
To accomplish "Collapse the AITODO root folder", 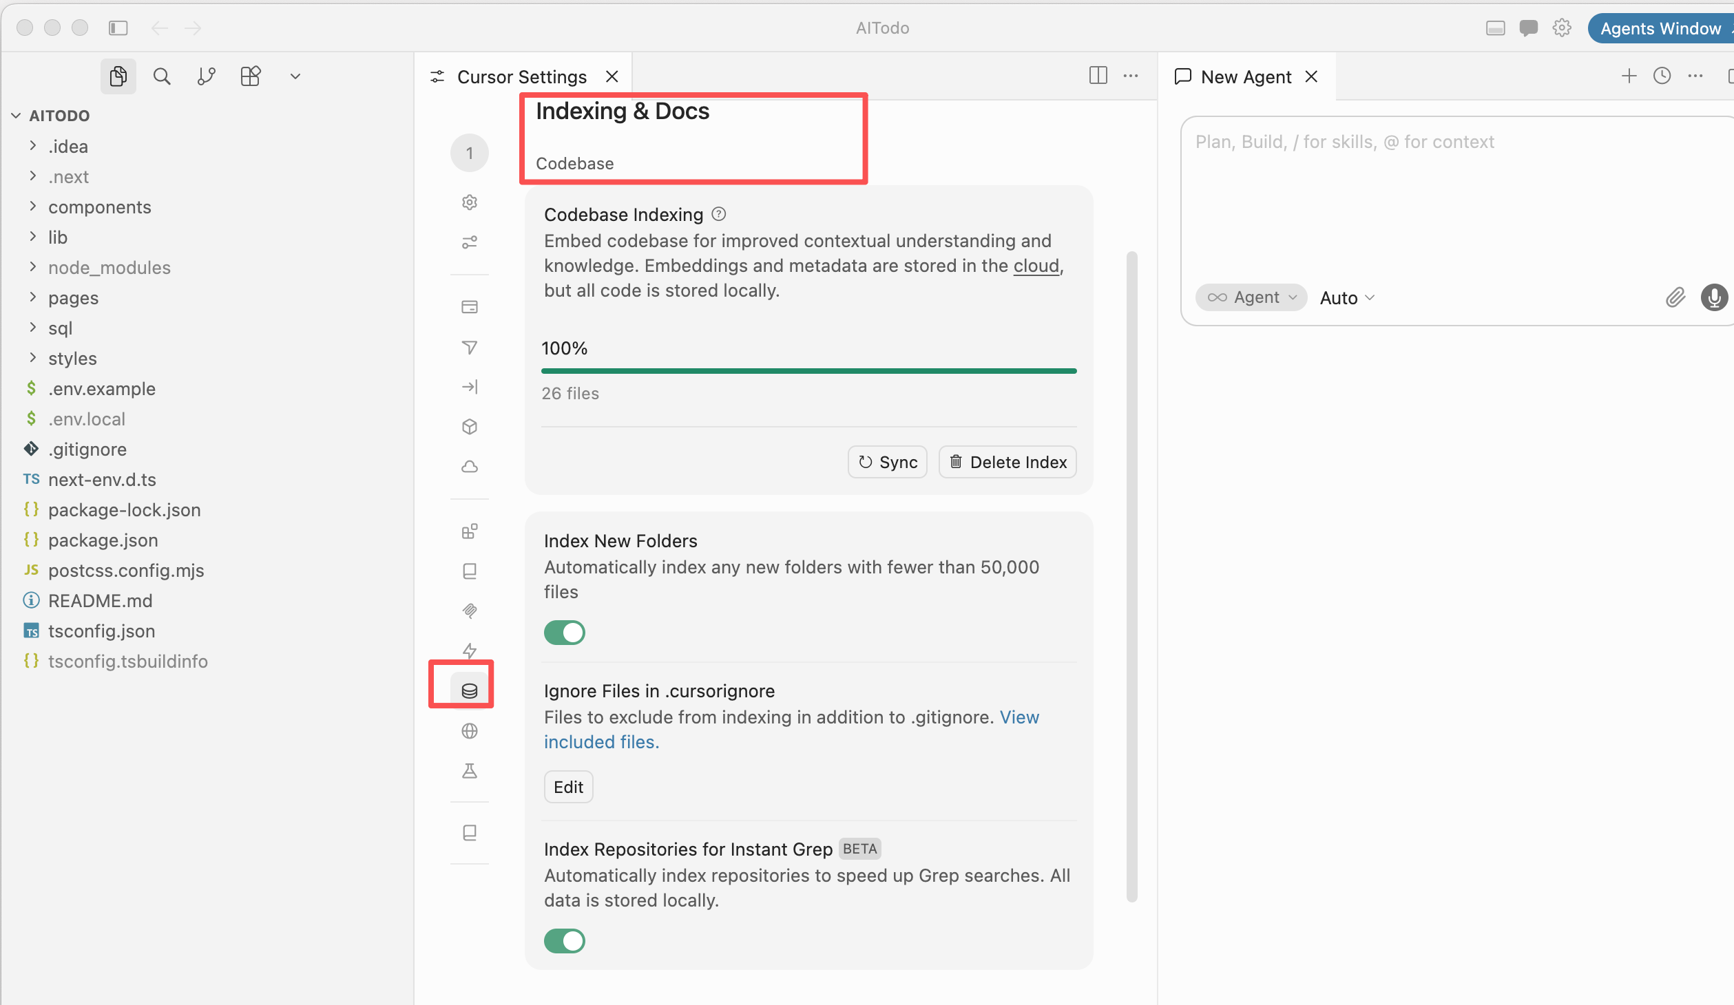I will (17, 116).
